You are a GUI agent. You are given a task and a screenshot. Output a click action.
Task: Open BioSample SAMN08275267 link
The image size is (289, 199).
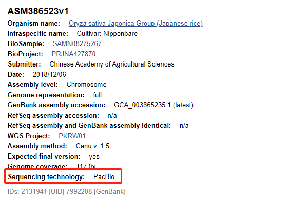click(x=77, y=43)
